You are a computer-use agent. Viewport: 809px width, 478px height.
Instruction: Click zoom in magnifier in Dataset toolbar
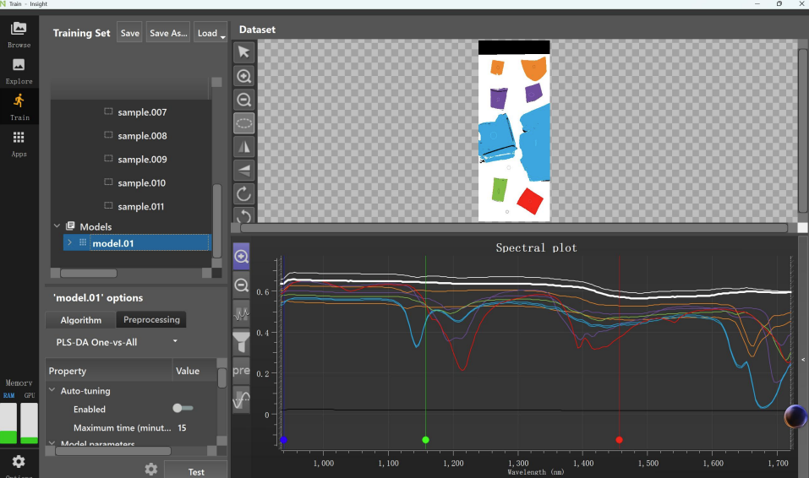(x=243, y=76)
